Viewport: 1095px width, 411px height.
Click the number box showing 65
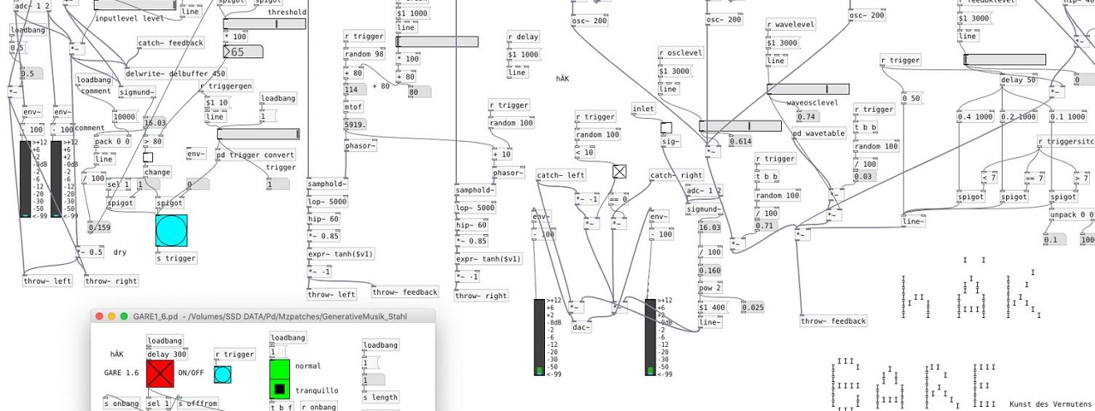pyautogui.click(x=243, y=52)
